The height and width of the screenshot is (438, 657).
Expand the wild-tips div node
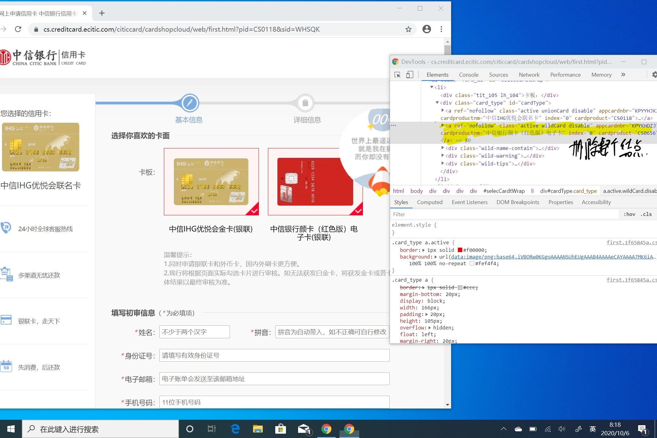[x=443, y=163]
